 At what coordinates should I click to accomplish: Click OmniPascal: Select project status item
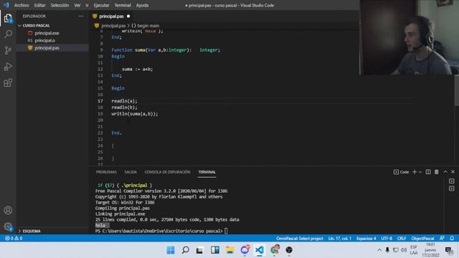click(x=300, y=239)
